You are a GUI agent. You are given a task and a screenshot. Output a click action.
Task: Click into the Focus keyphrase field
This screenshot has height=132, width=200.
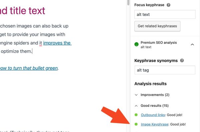(x=165, y=15)
